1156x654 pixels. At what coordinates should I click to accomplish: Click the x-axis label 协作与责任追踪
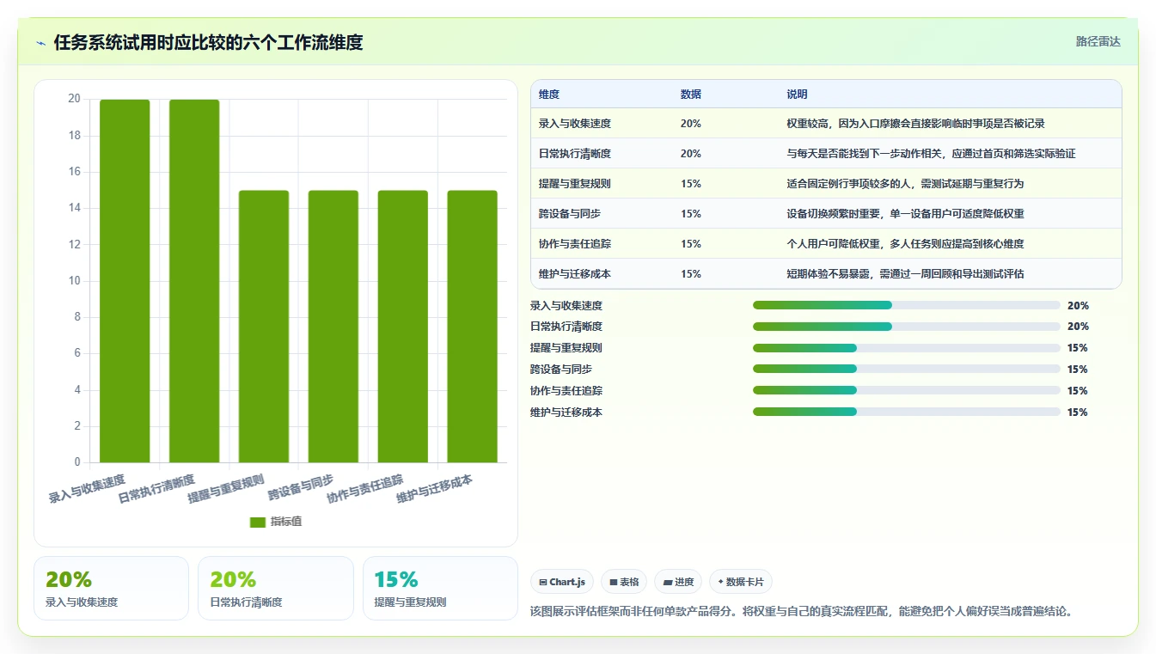pos(365,487)
